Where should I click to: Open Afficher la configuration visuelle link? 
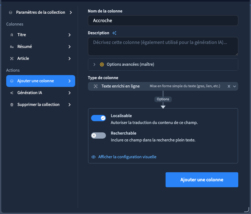(127, 157)
